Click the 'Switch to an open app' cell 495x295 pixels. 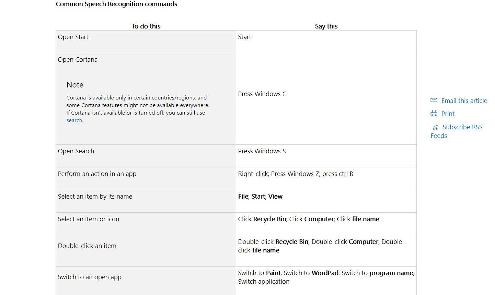pos(146,281)
